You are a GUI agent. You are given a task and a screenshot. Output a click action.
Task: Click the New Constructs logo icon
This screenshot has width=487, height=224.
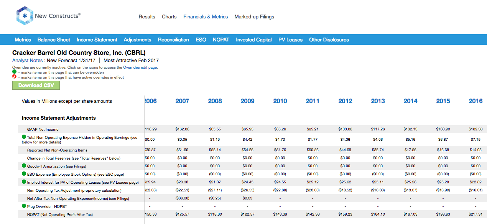25,16
